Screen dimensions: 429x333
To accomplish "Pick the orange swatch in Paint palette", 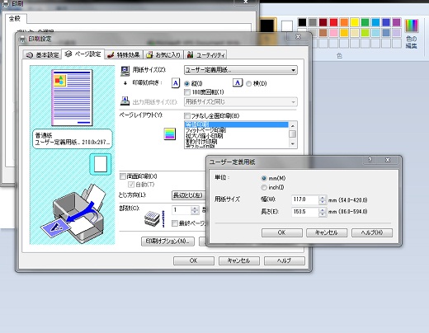I will click(344, 22).
